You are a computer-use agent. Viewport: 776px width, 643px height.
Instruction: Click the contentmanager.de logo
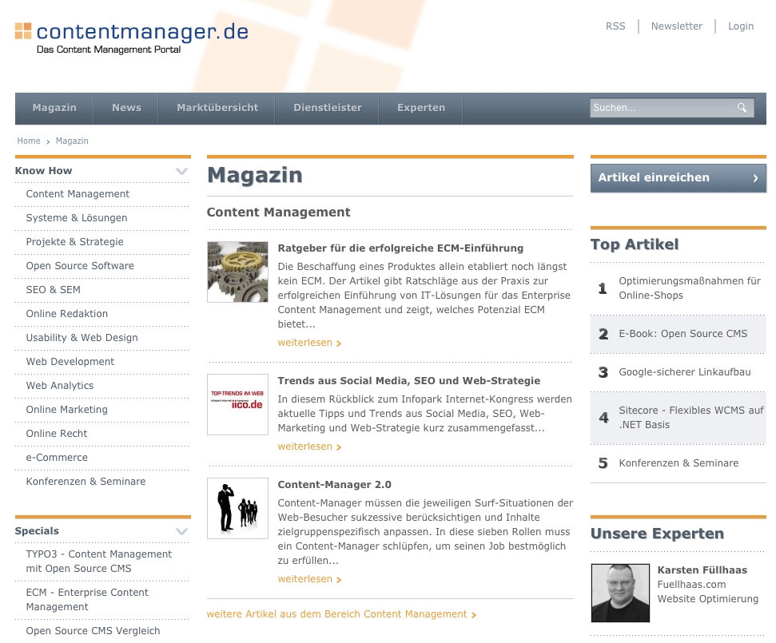pos(132,38)
